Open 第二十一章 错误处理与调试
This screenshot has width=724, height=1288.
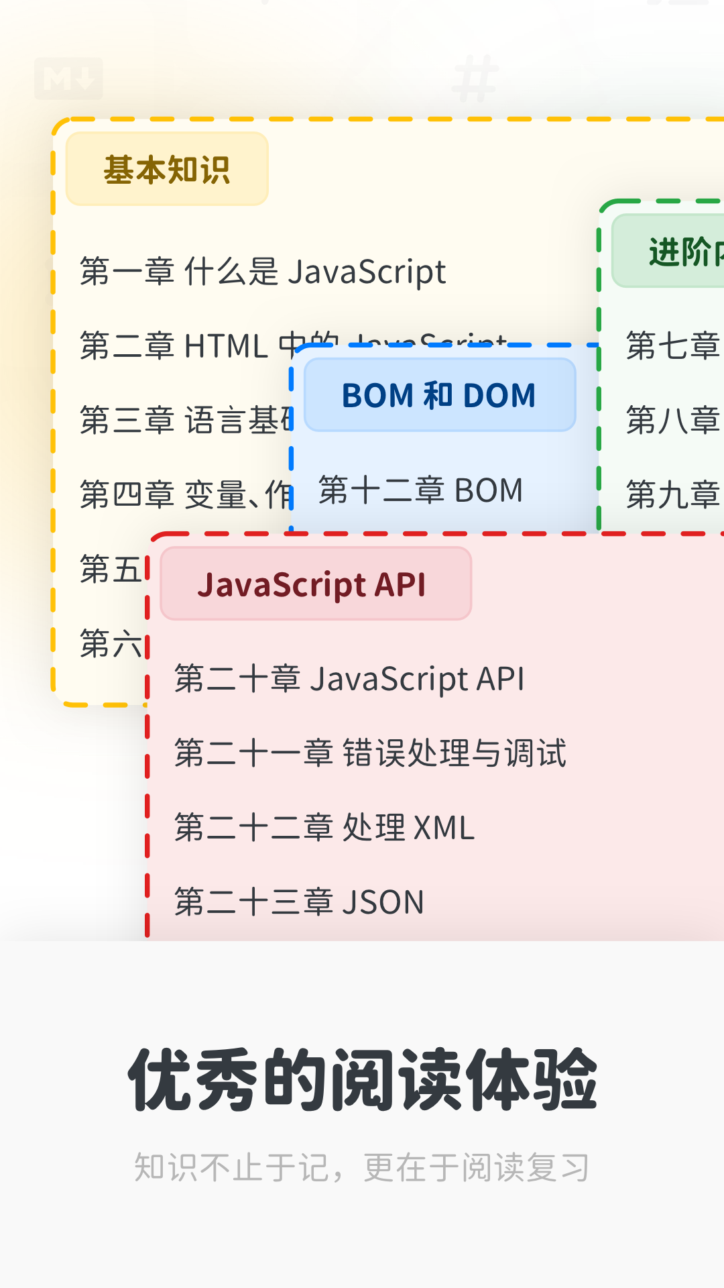click(370, 753)
